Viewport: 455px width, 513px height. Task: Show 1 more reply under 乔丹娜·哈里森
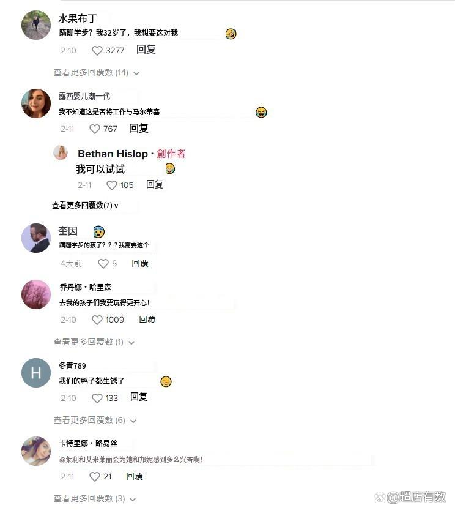pyautogui.click(x=94, y=342)
